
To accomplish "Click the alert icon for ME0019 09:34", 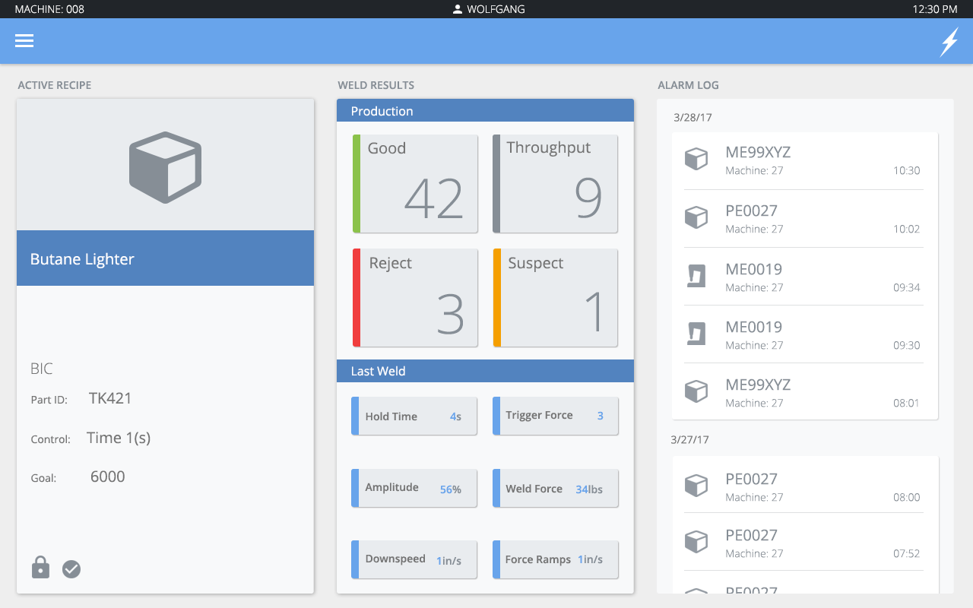I will 696,277.
